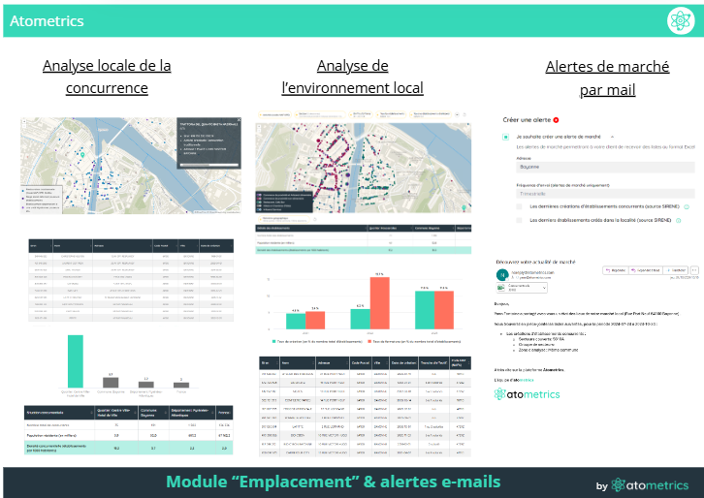Expand the chevron next to market alert option
This screenshot has width=704, height=498.
pos(612,138)
